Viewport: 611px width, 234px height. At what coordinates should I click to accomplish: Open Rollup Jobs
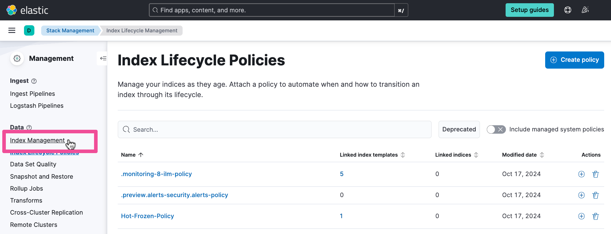(x=27, y=188)
